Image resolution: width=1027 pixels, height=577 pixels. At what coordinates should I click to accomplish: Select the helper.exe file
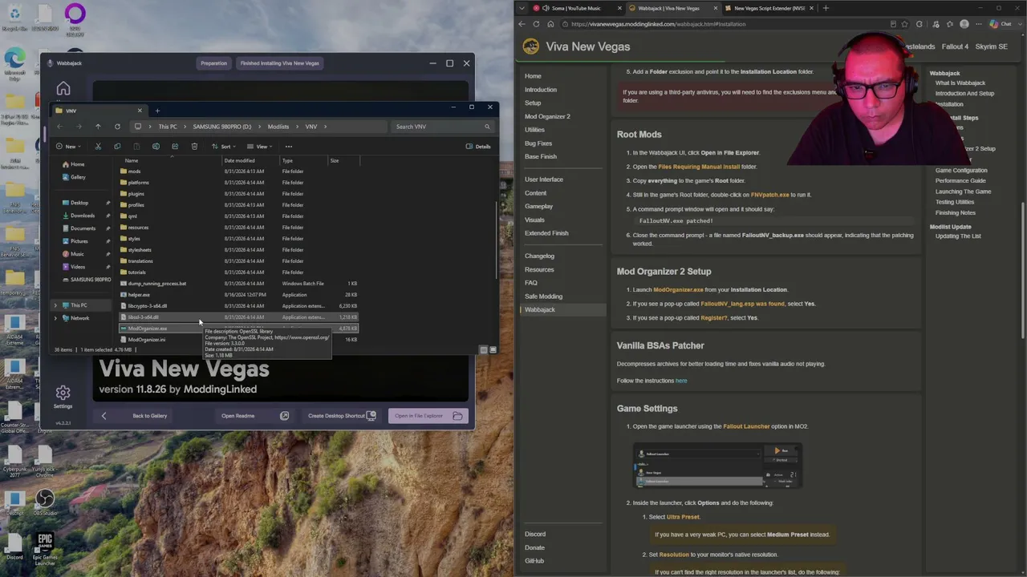pos(239,295)
